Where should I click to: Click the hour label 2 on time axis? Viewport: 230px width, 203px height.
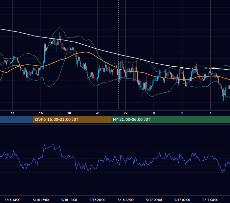click(x=182, y=113)
